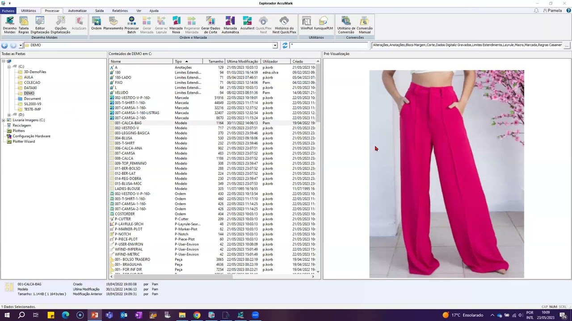This screenshot has width=572, height=321.
Task: Click the Ultima Modificação column header
Action: coord(242,62)
